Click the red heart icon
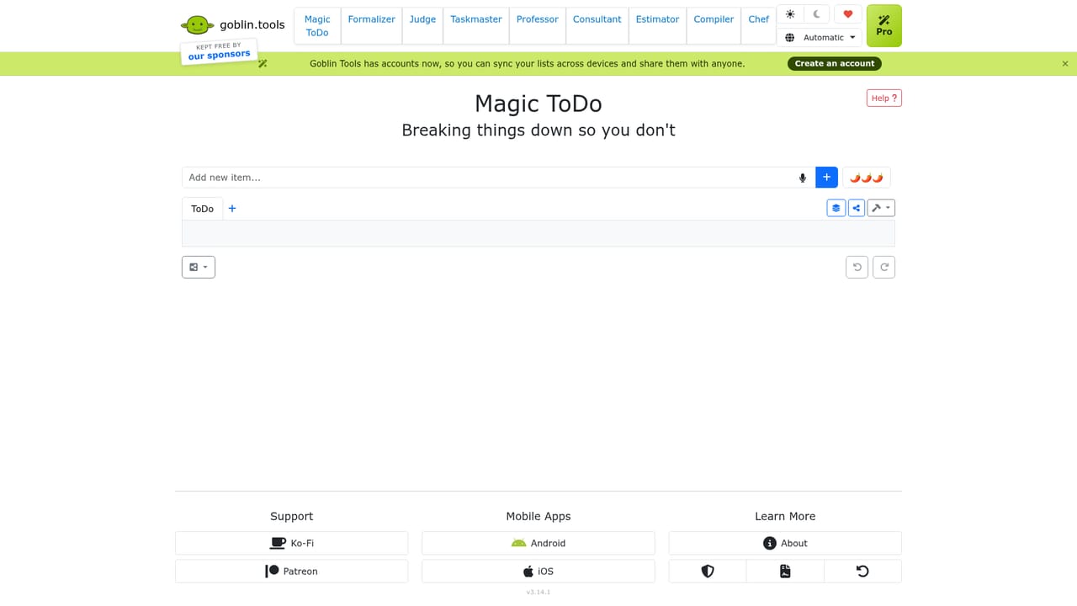 pos(848,14)
